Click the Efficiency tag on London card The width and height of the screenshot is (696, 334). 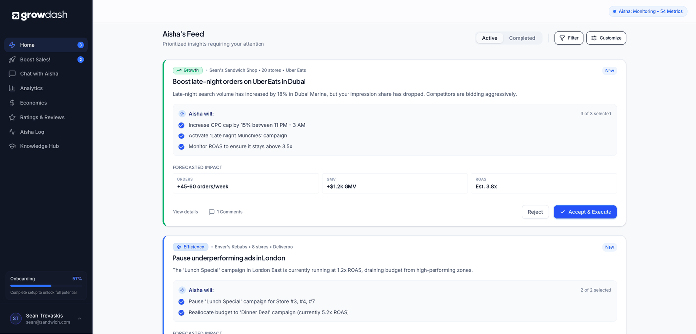[190, 247]
